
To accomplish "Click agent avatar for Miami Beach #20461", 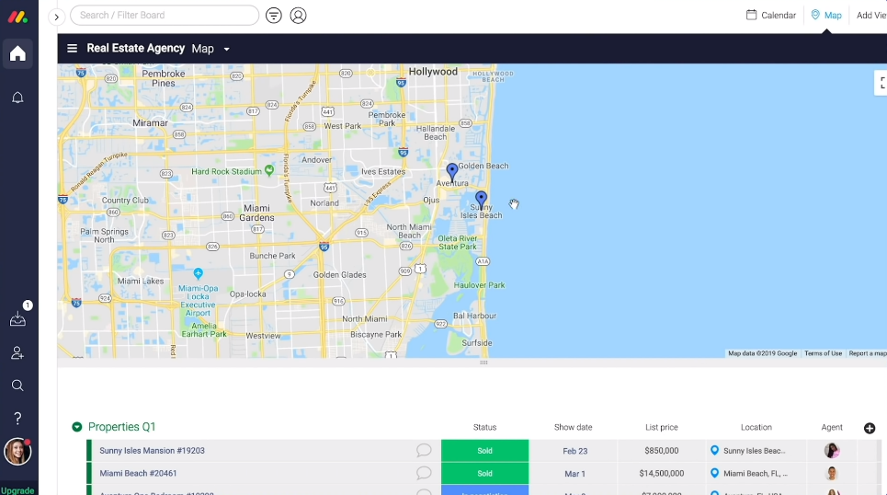I will [832, 474].
